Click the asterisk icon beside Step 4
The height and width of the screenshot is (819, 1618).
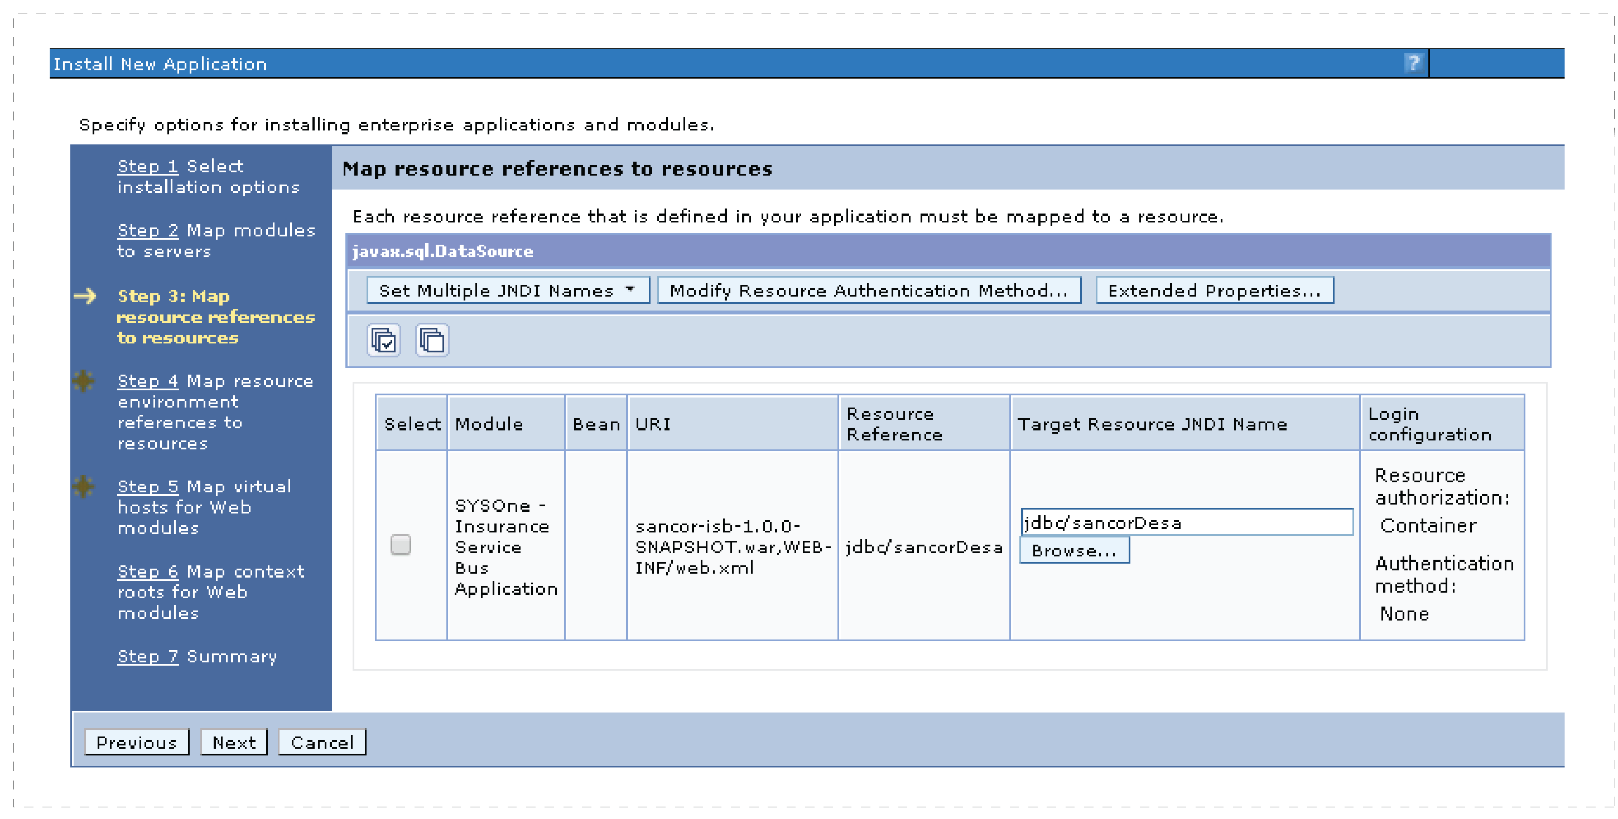[x=84, y=380]
